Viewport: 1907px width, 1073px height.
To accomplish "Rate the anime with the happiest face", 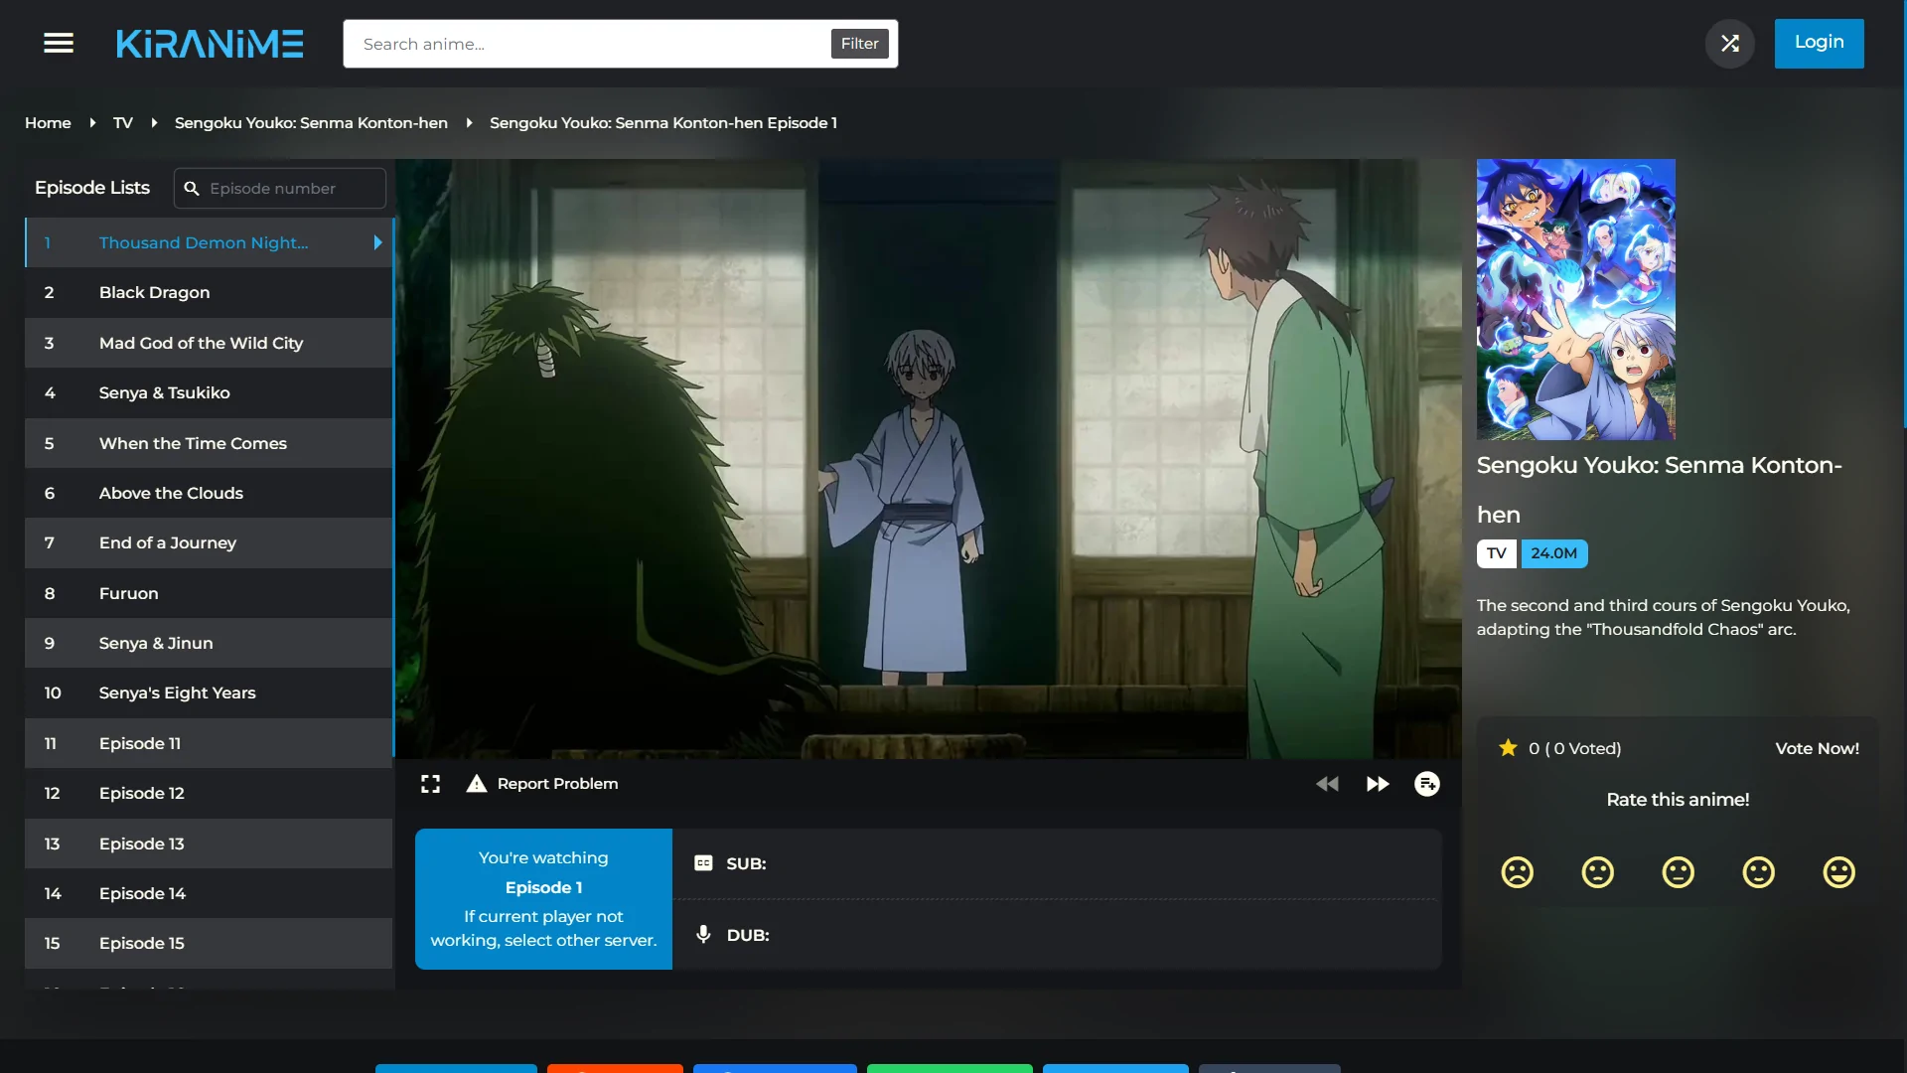I will pos(1838,872).
